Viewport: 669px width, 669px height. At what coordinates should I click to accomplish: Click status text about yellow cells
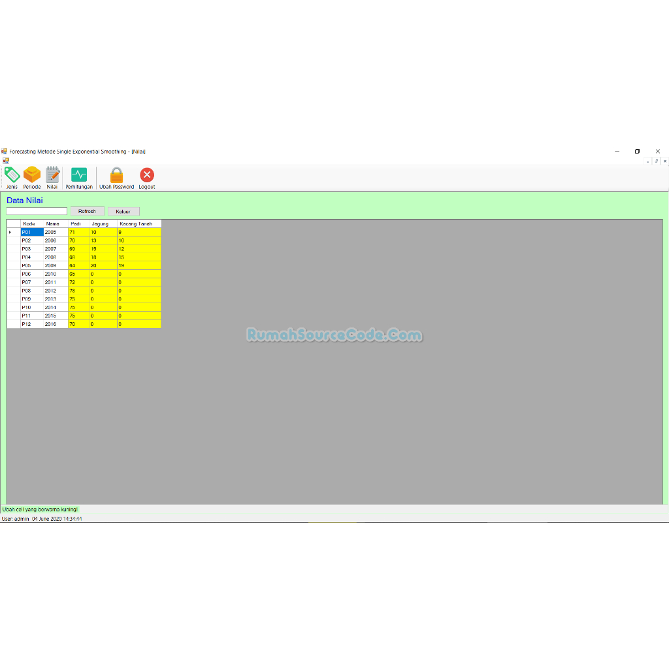[x=40, y=510]
